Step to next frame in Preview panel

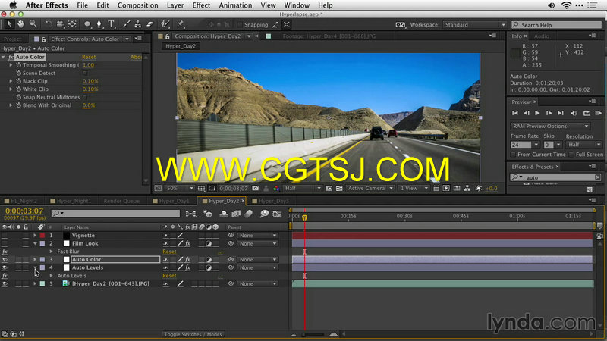click(x=549, y=113)
